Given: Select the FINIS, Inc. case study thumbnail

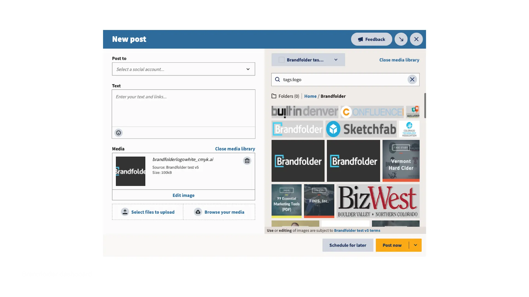Looking at the screenshot, I should click(319, 201).
